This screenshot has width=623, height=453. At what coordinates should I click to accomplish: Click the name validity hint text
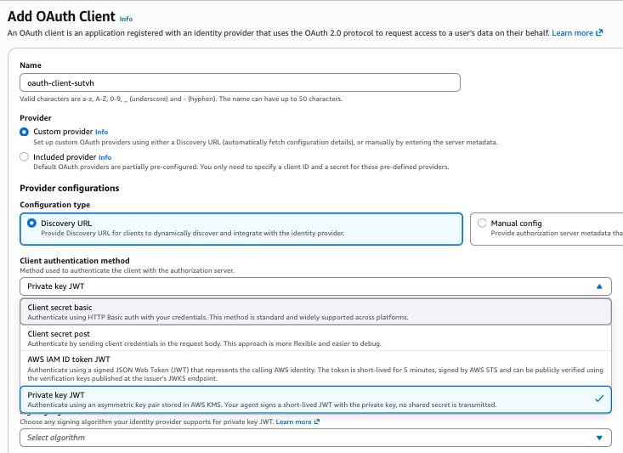click(181, 99)
